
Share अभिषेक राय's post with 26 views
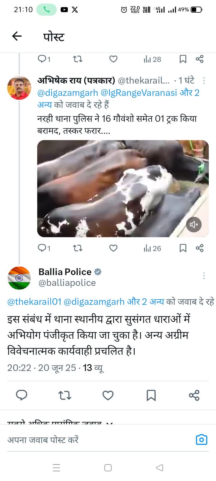[x=199, y=248]
